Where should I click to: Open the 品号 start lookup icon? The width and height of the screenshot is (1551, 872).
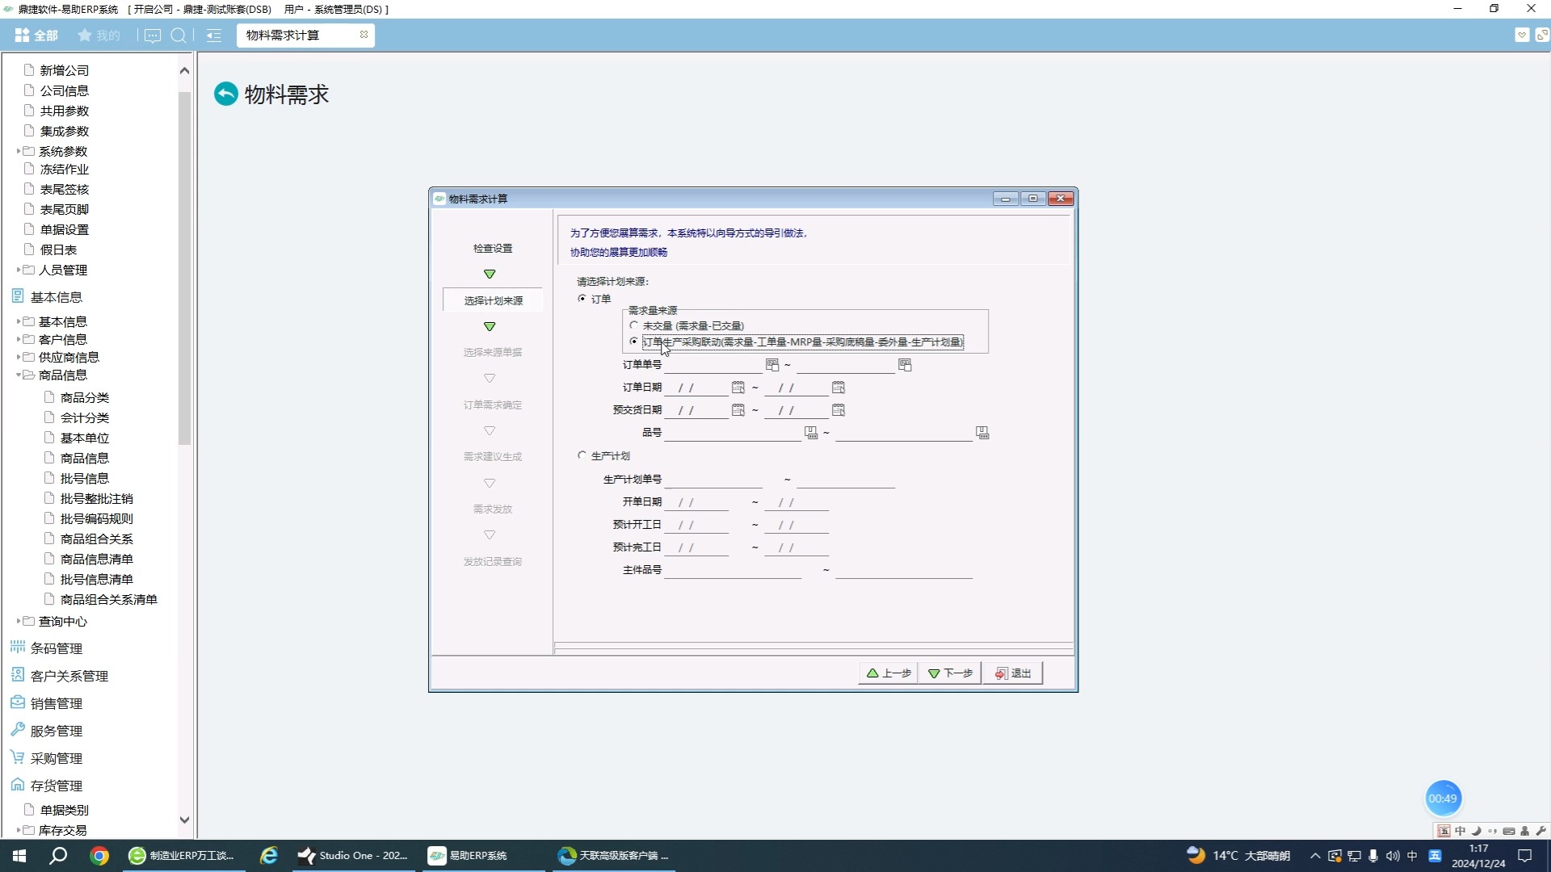811,433
